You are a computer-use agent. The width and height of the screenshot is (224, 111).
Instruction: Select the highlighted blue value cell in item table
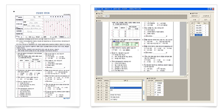click(x=126, y=88)
